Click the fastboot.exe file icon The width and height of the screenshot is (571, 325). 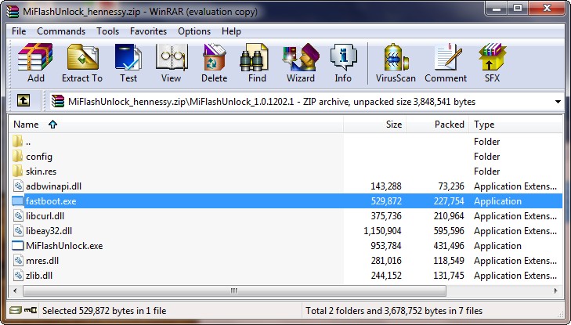17,201
